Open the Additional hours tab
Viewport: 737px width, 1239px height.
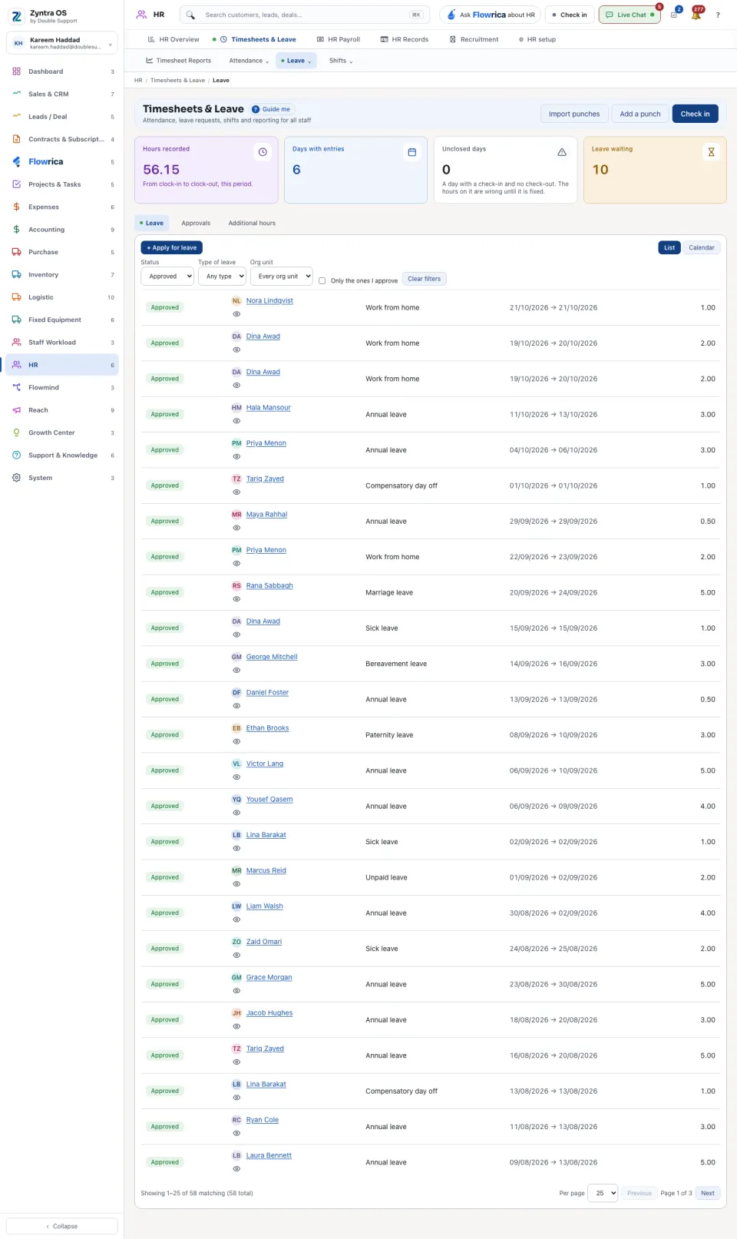252,223
